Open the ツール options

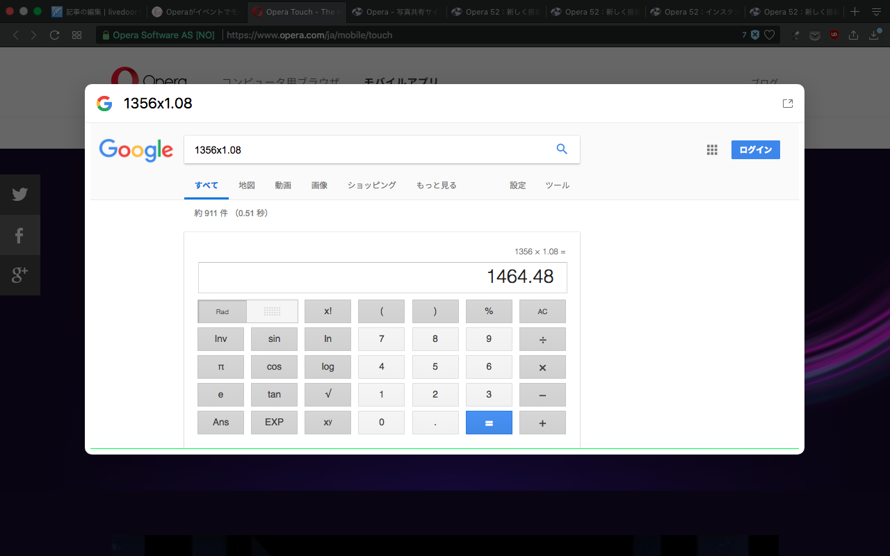tap(558, 186)
